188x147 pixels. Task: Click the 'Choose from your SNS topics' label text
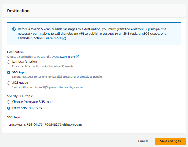coord(33,102)
